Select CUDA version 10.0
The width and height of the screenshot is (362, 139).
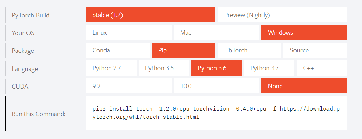[x=217, y=86]
